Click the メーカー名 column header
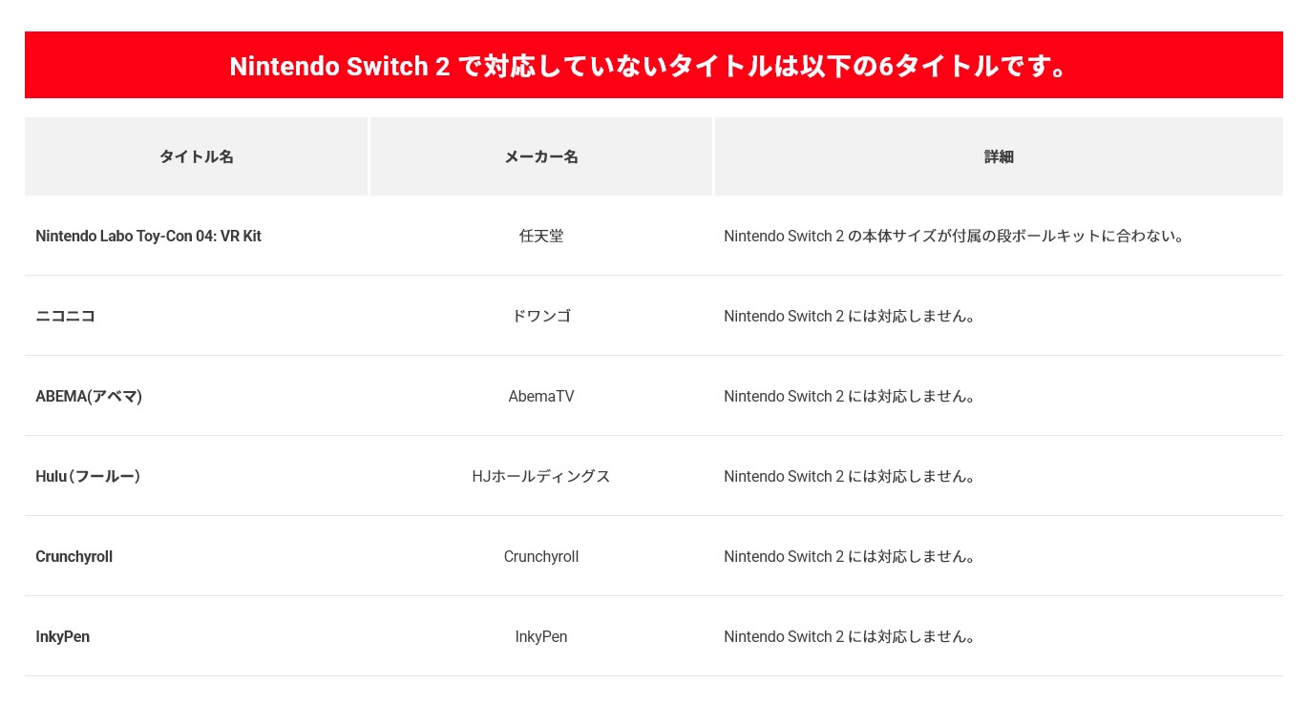The image size is (1308, 703). [x=540, y=156]
